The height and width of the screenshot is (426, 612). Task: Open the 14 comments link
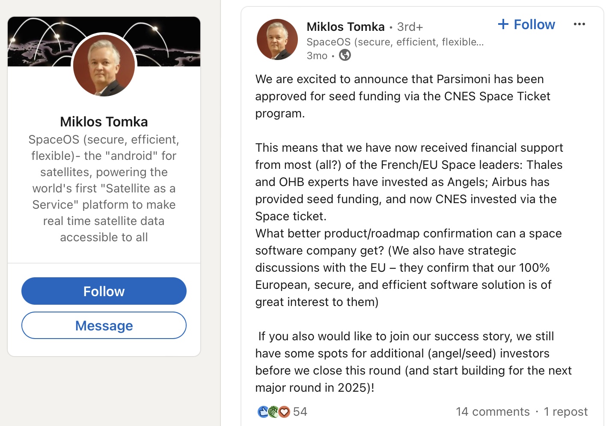point(493,412)
